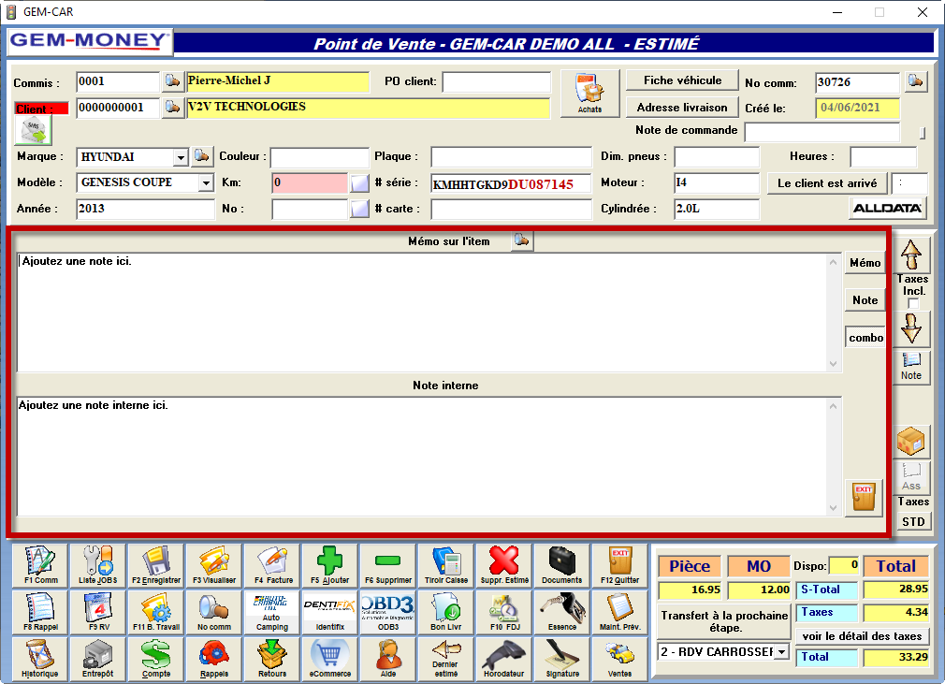
Task: Open Rappels phone icon
Action: [214, 659]
